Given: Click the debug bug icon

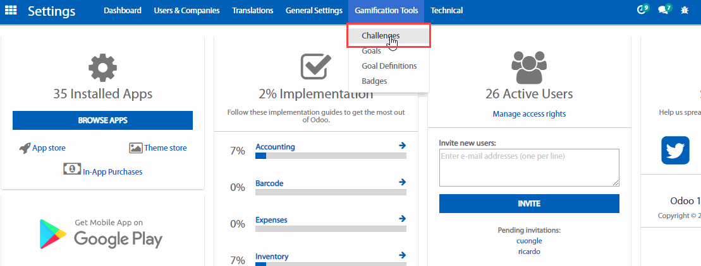Looking at the screenshot, I should [685, 11].
